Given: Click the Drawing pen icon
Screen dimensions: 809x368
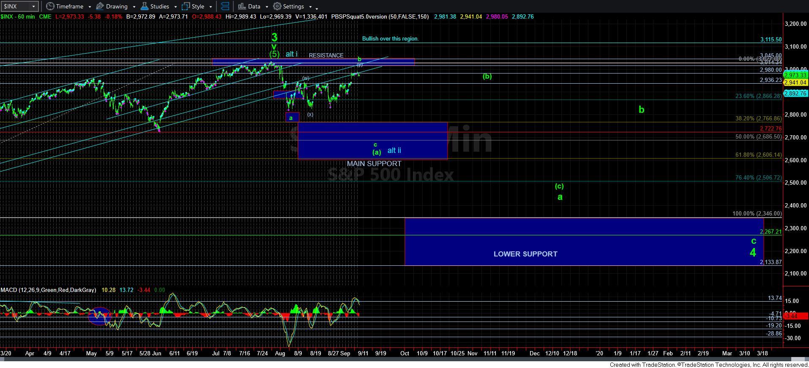Looking at the screenshot, I should pos(100,6).
